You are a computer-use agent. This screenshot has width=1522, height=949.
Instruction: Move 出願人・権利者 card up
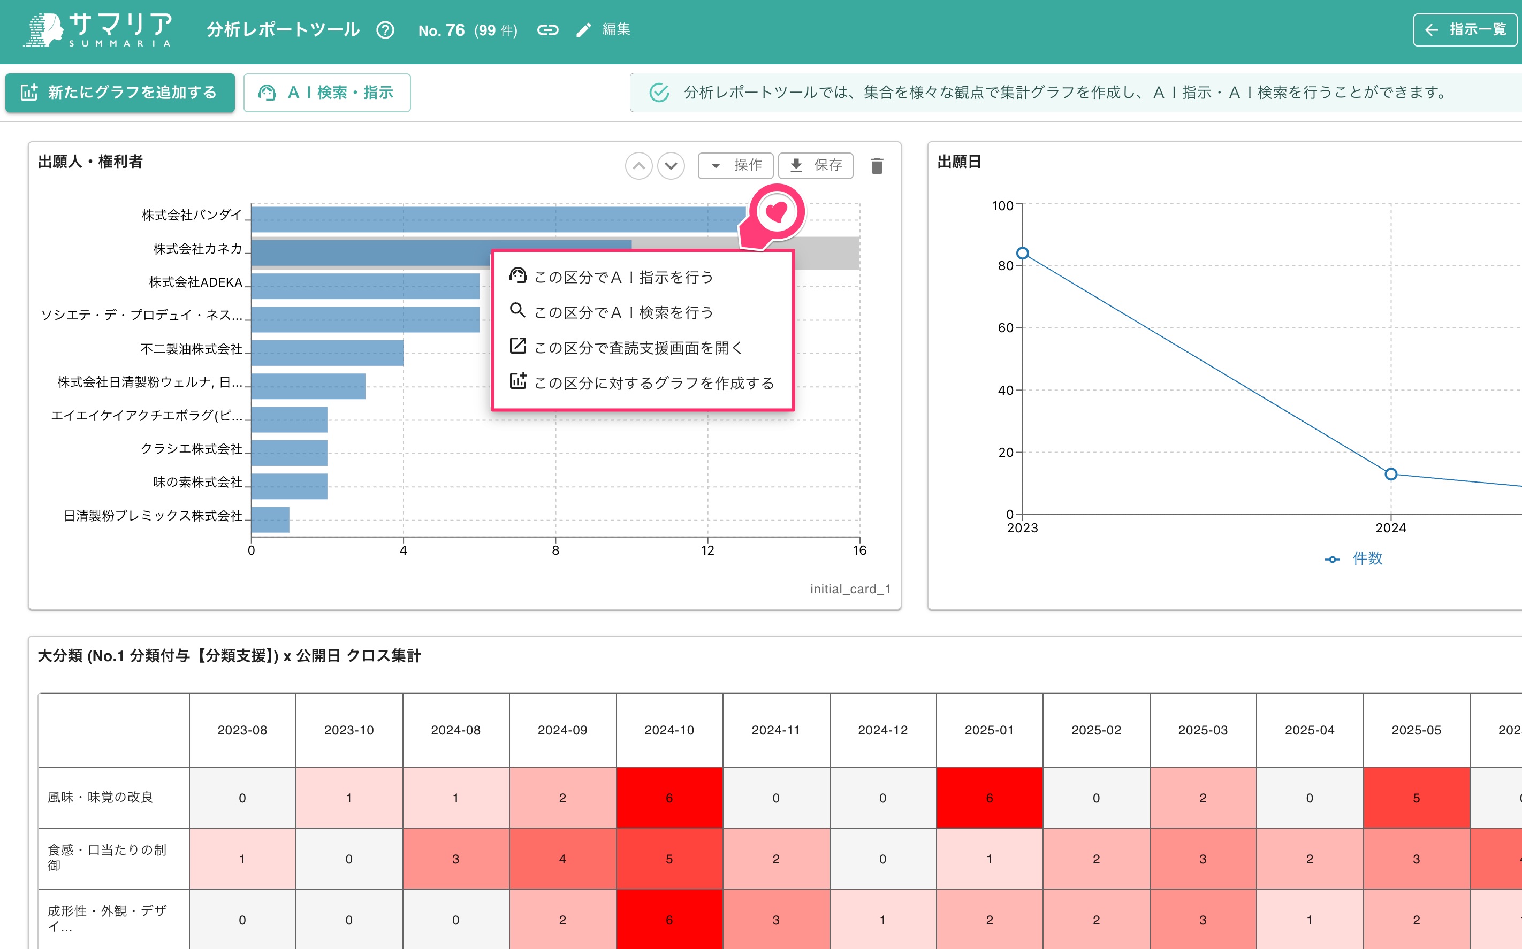click(x=638, y=166)
